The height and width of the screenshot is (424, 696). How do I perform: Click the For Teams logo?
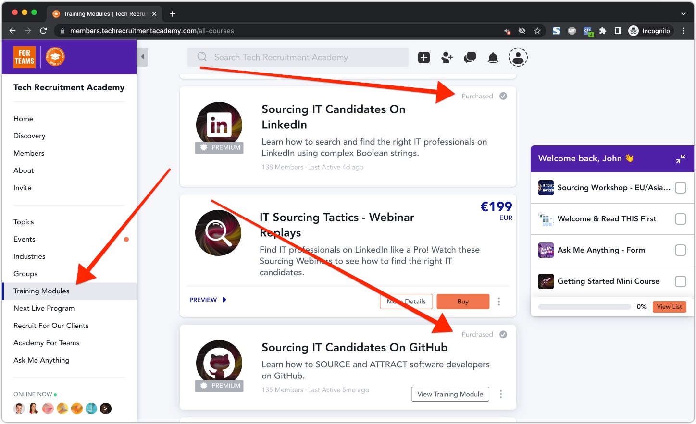[x=25, y=57]
